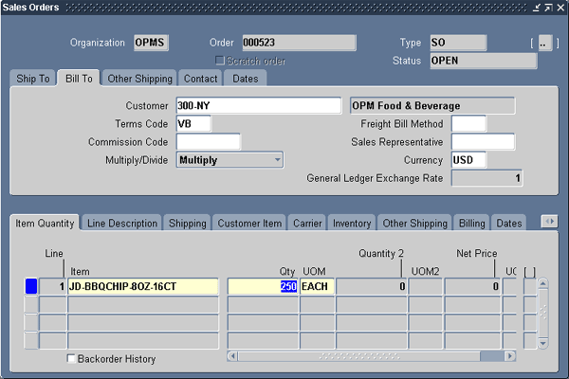Image resolution: width=569 pixels, height=379 pixels.
Task: Switch to the Billing tab
Action: [471, 223]
